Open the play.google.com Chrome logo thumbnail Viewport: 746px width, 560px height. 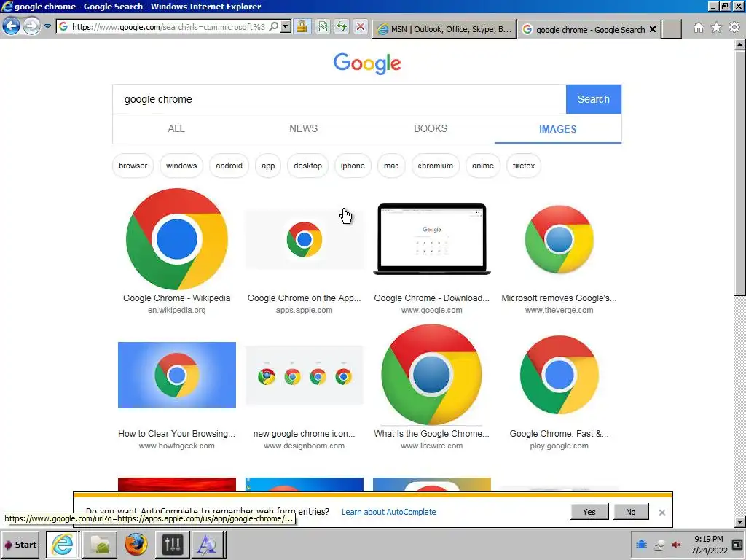point(559,375)
